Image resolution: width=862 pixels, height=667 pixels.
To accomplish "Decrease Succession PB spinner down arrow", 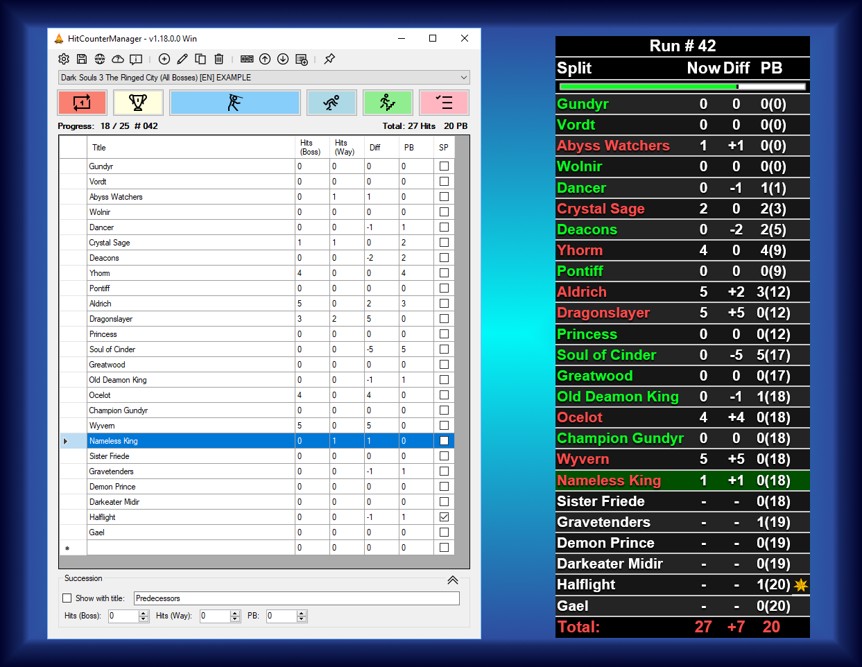I will (302, 619).
